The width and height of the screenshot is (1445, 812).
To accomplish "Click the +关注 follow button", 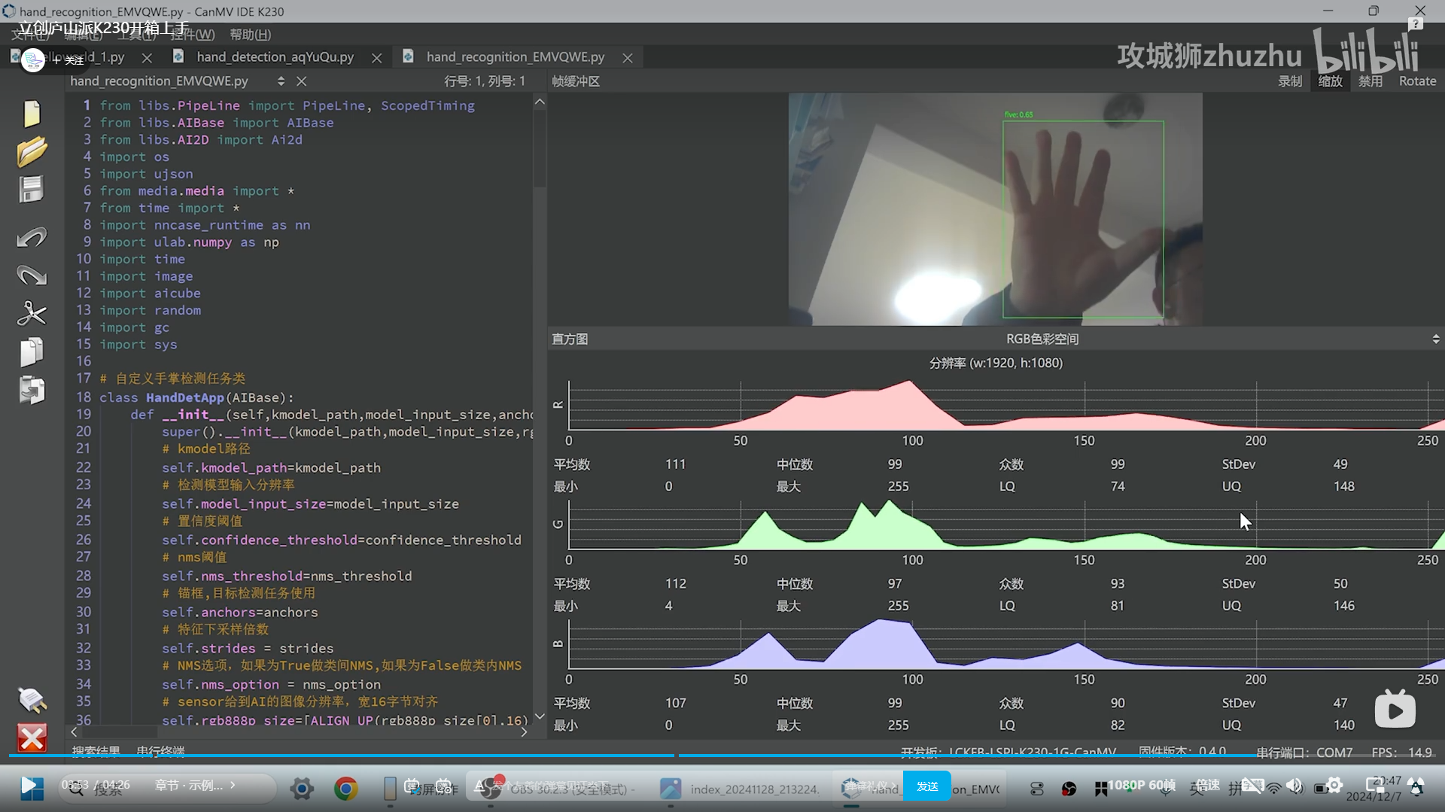I will [x=69, y=60].
